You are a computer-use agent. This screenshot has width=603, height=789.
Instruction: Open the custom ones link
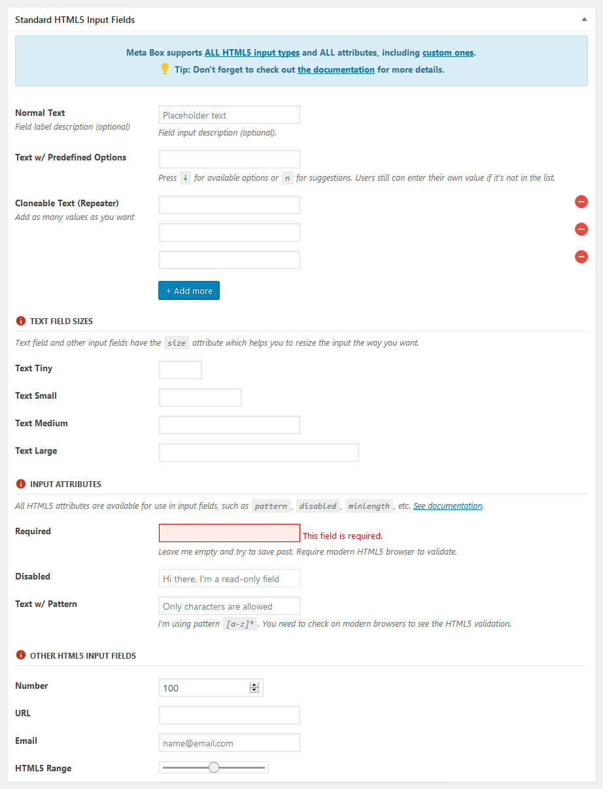pyautogui.click(x=448, y=52)
